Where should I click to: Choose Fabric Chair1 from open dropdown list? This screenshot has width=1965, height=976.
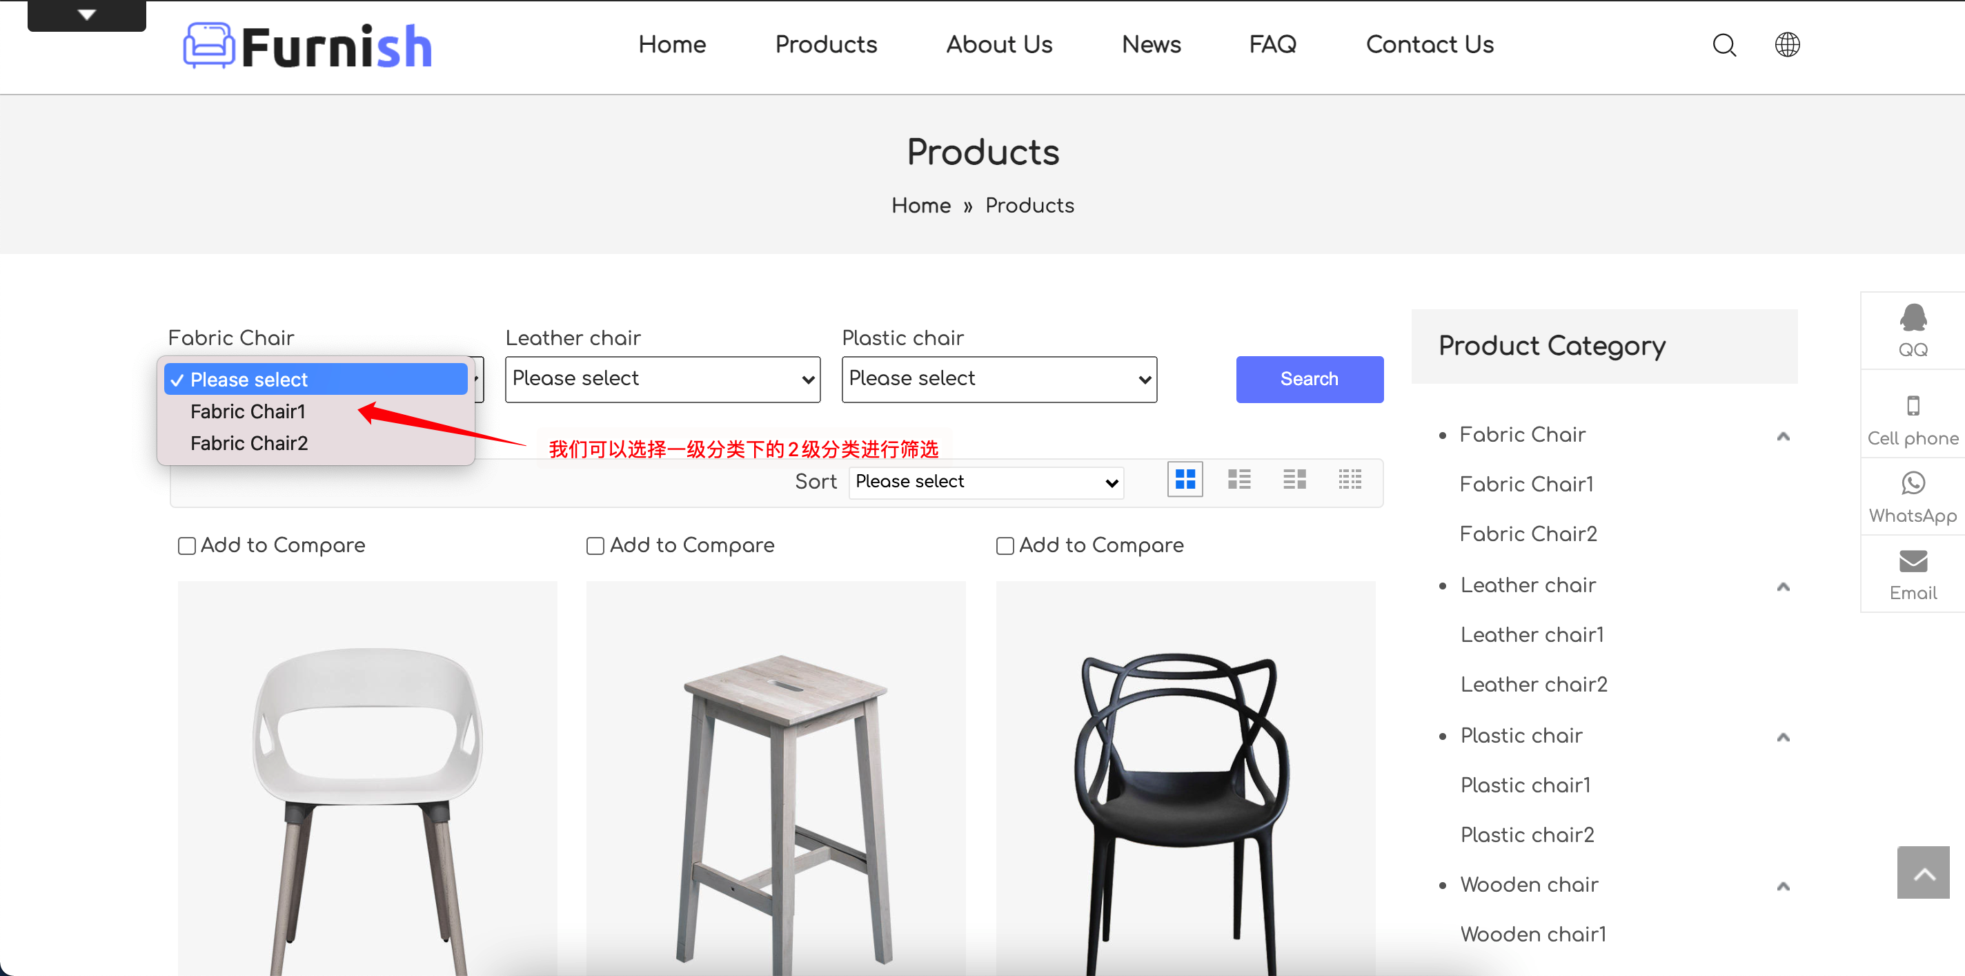point(248,411)
